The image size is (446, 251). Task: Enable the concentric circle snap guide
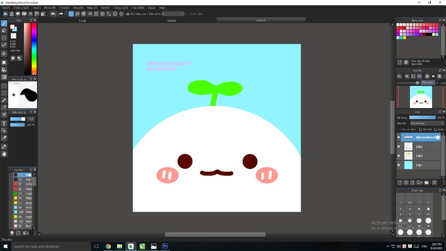click(x=102, y=14)
